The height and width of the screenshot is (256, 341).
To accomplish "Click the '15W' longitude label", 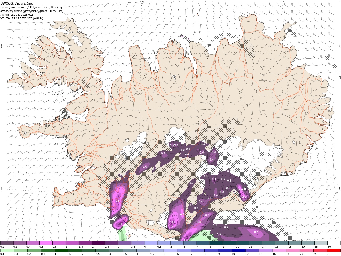I will [282, 1].
